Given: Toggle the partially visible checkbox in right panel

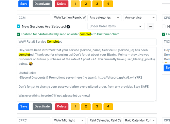Looking at the screenshot, I should point(164,26).
